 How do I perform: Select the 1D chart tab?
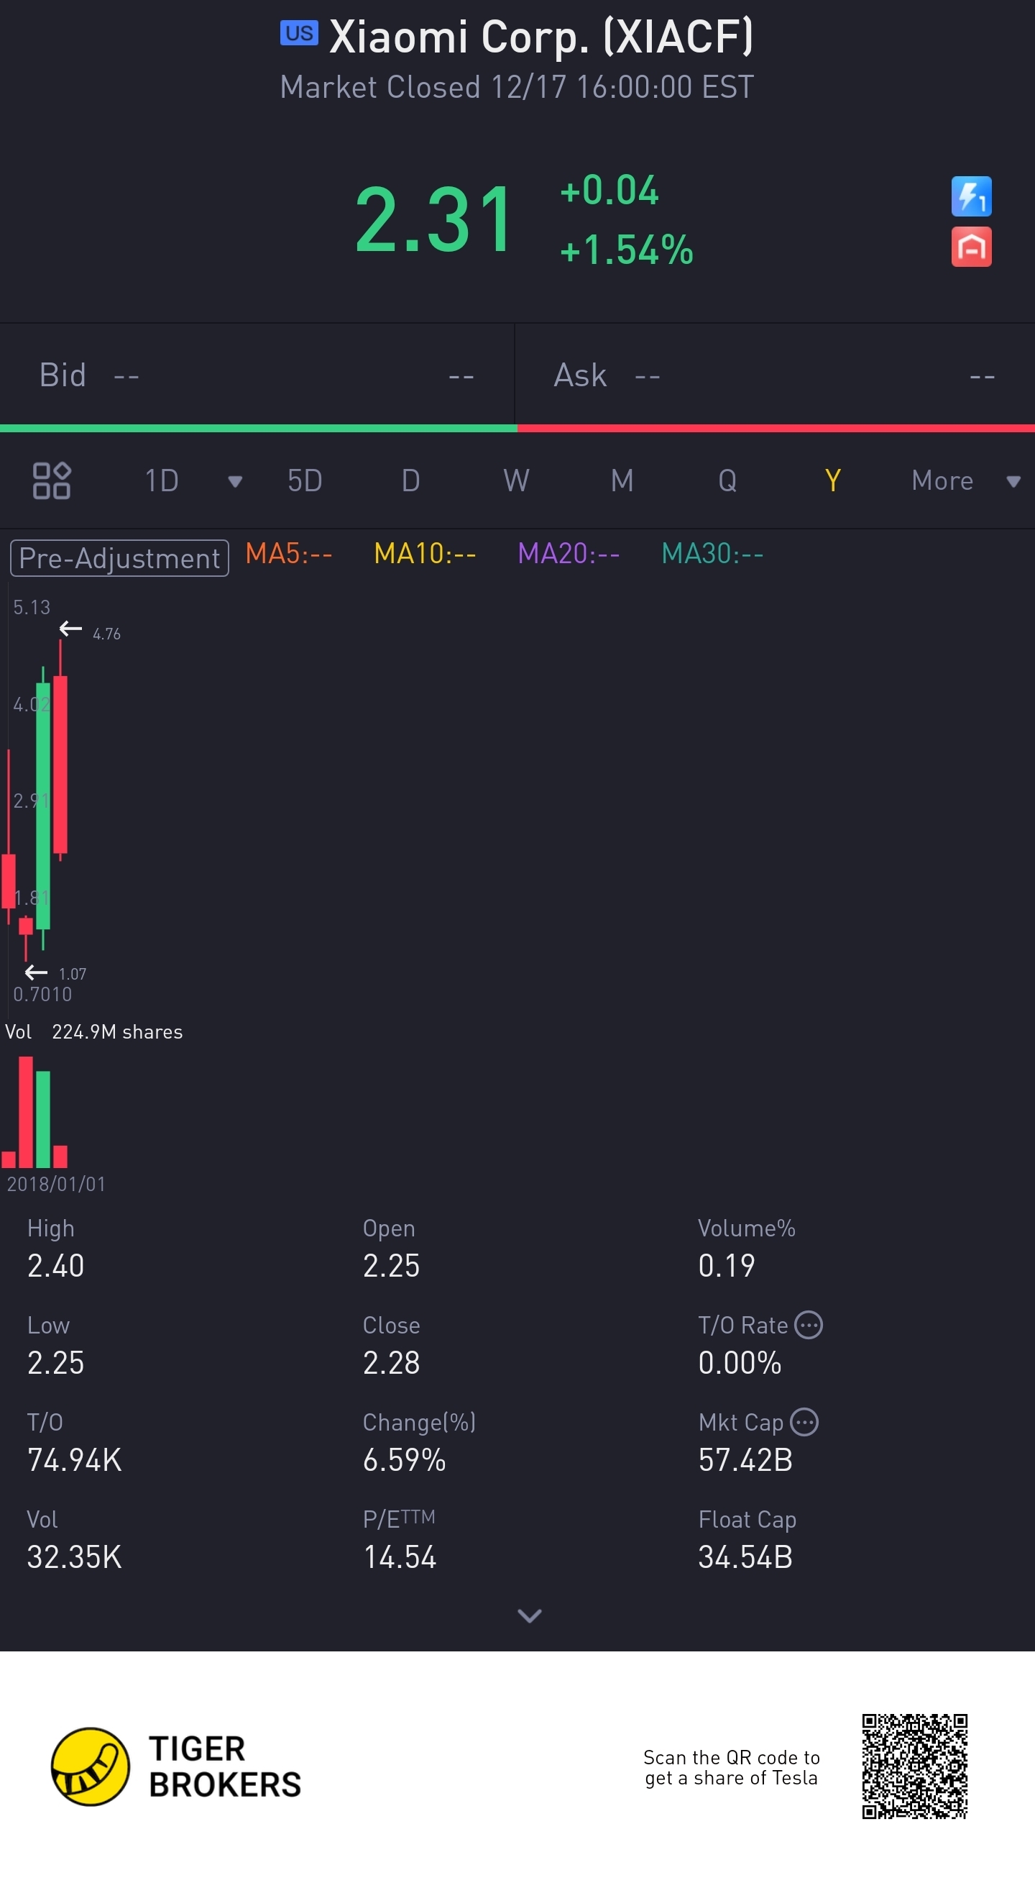click(x=162, y=481)
